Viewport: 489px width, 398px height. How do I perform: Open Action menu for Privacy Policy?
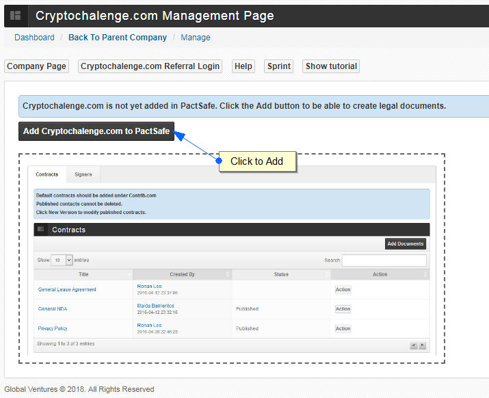pos(343,328)
